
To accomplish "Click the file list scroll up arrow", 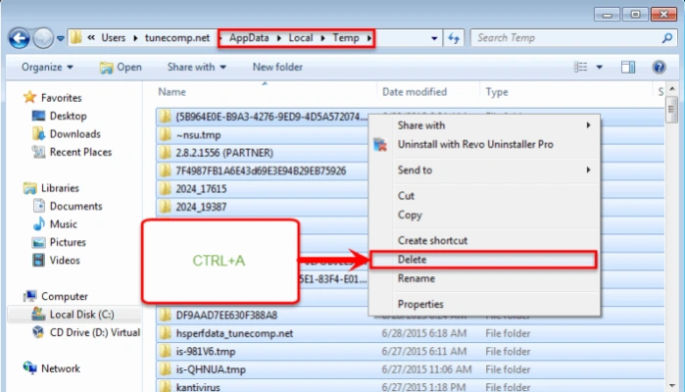I will point(672,89).
